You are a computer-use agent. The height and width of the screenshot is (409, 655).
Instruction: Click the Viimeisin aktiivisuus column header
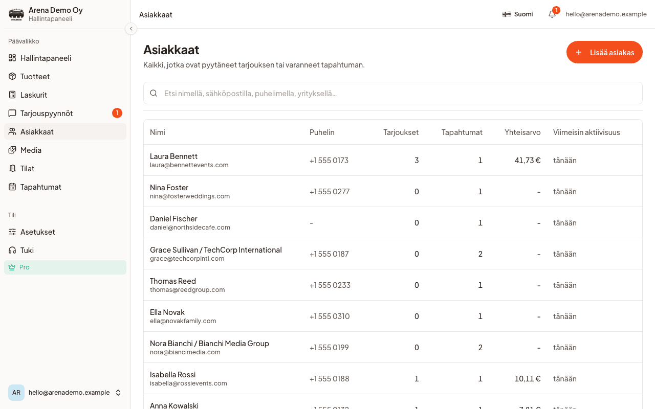click(x=586, y=132)
